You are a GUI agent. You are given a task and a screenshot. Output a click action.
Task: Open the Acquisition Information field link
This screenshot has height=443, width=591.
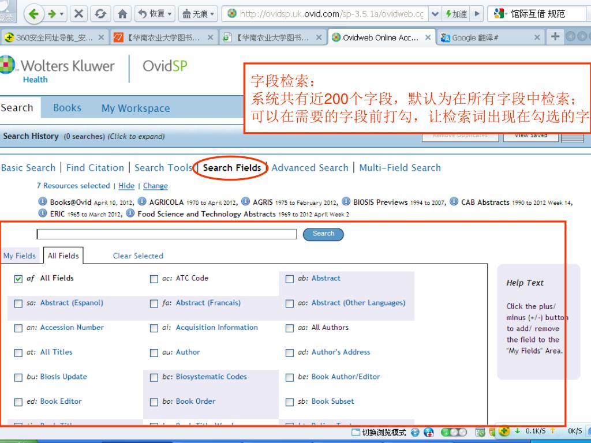[x=217, y=328]
